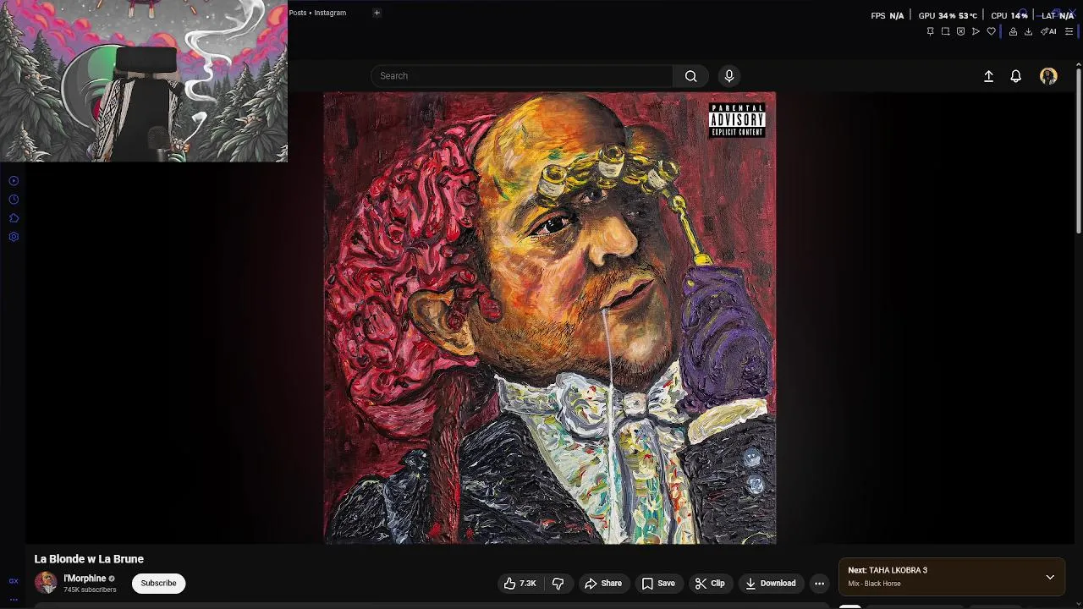Subscribe to l'Morphine channel

[158, 583]
